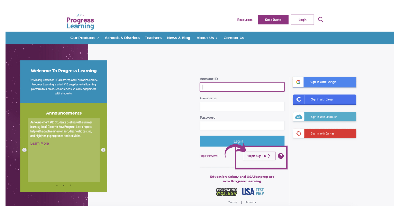Click the Forgot Password link
The image size is (395, 210).
[209, 156]
